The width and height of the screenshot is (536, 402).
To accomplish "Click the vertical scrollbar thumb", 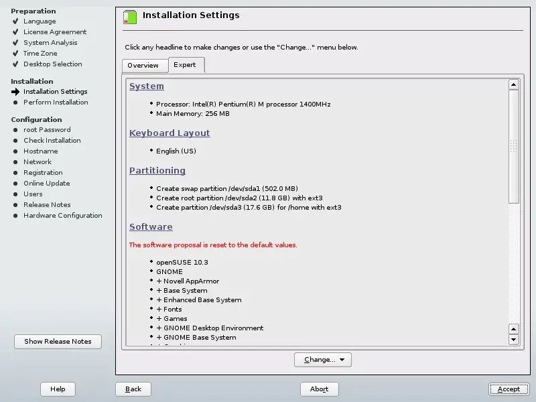I will tap(513, 147).
